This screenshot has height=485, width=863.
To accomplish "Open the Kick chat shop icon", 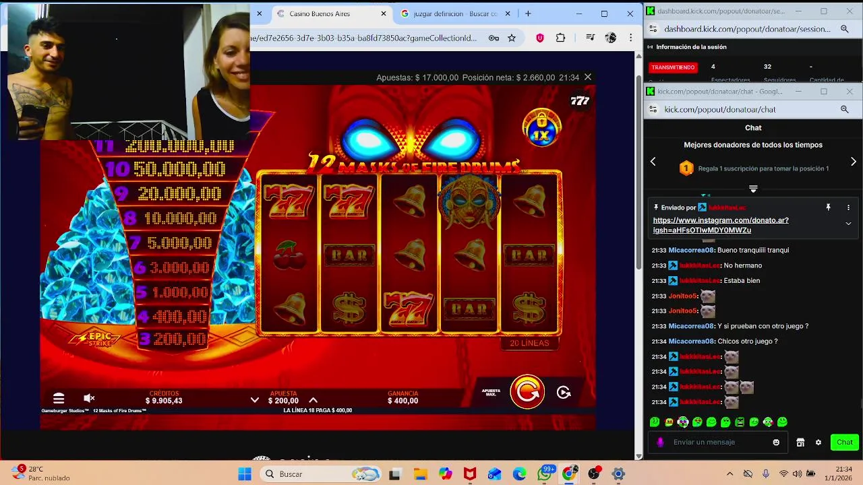I will pos(800,443).
